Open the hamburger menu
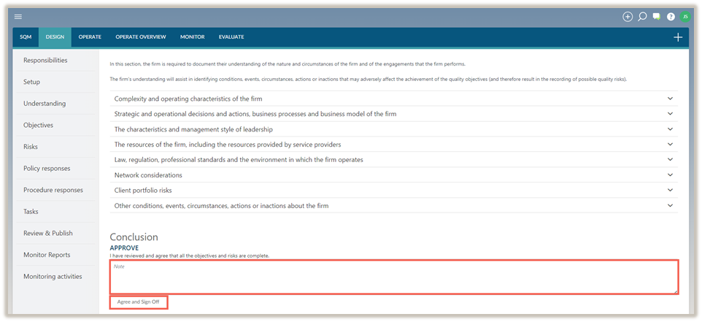The image size is (702, 322). 18,17
